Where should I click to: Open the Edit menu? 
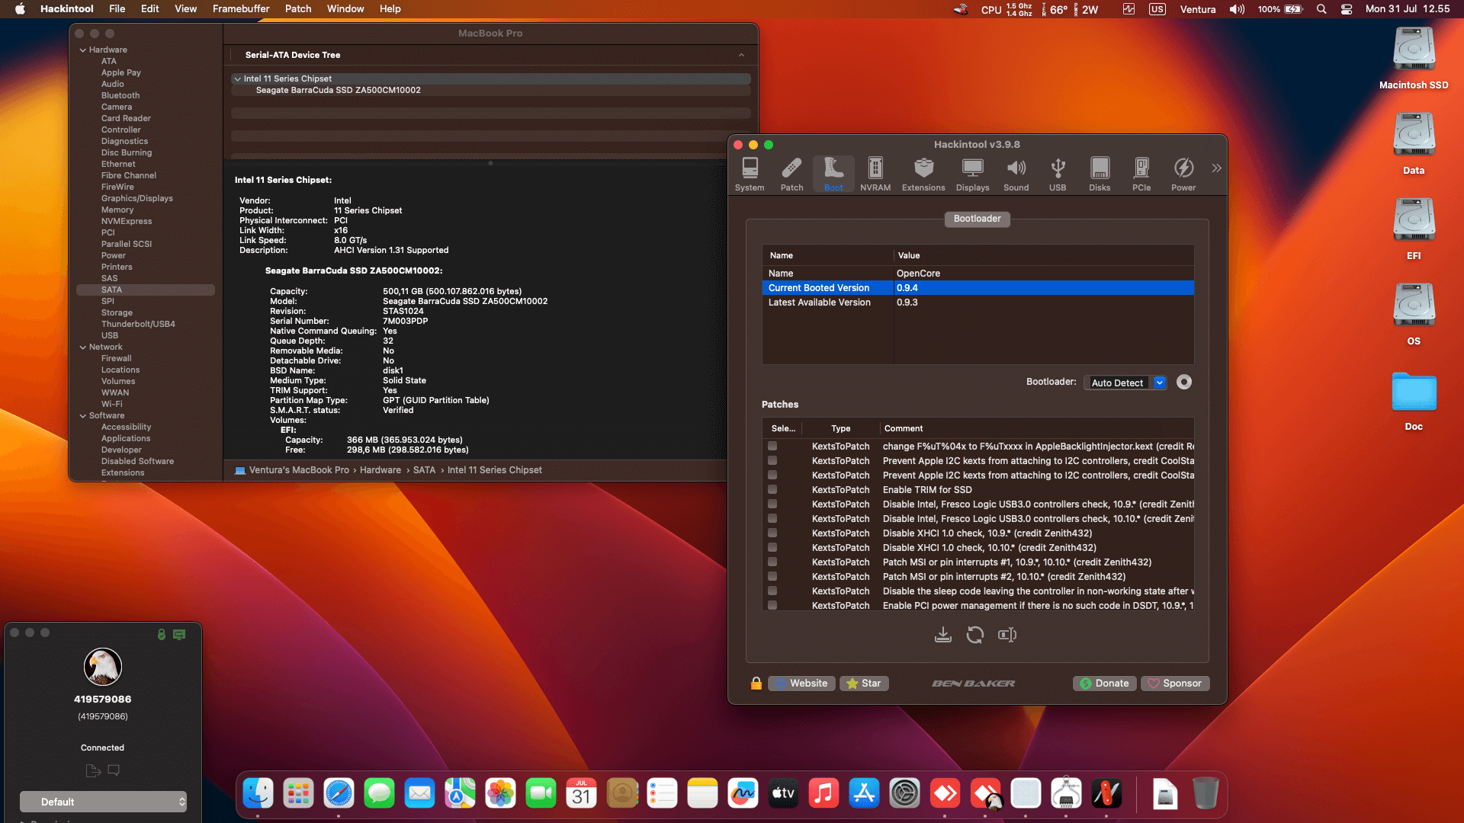(150, 9)
